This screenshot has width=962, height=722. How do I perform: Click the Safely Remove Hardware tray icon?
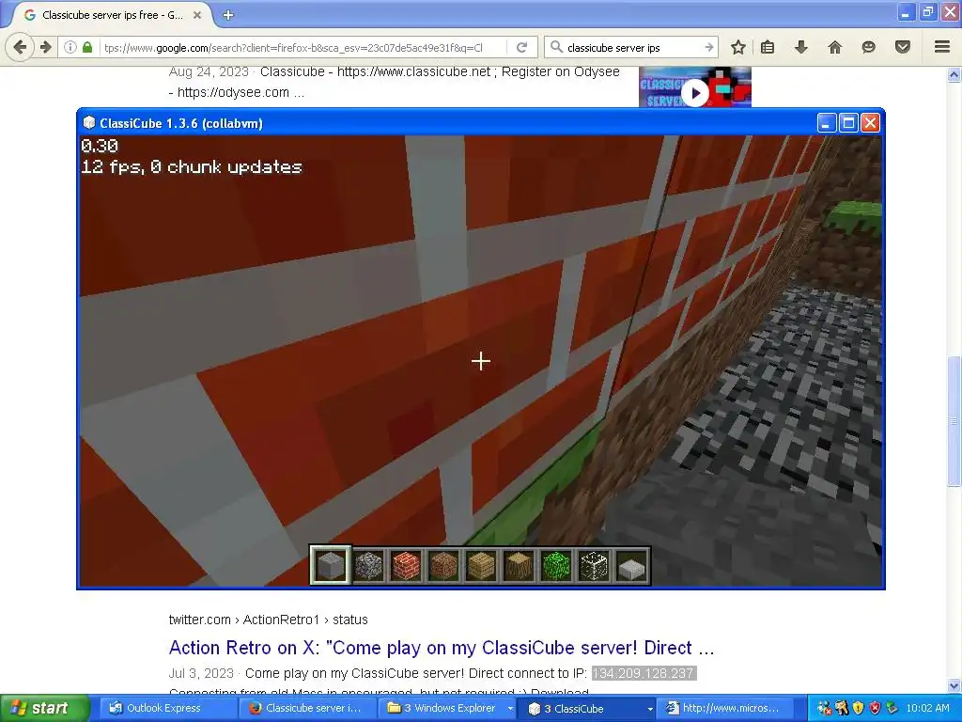tap(892, 708)
